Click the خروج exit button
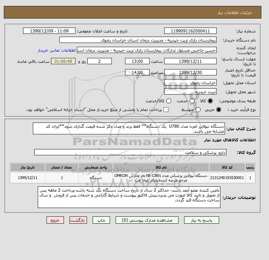Image resolution: width=269 pixels, height=260 pixels. 55,220
